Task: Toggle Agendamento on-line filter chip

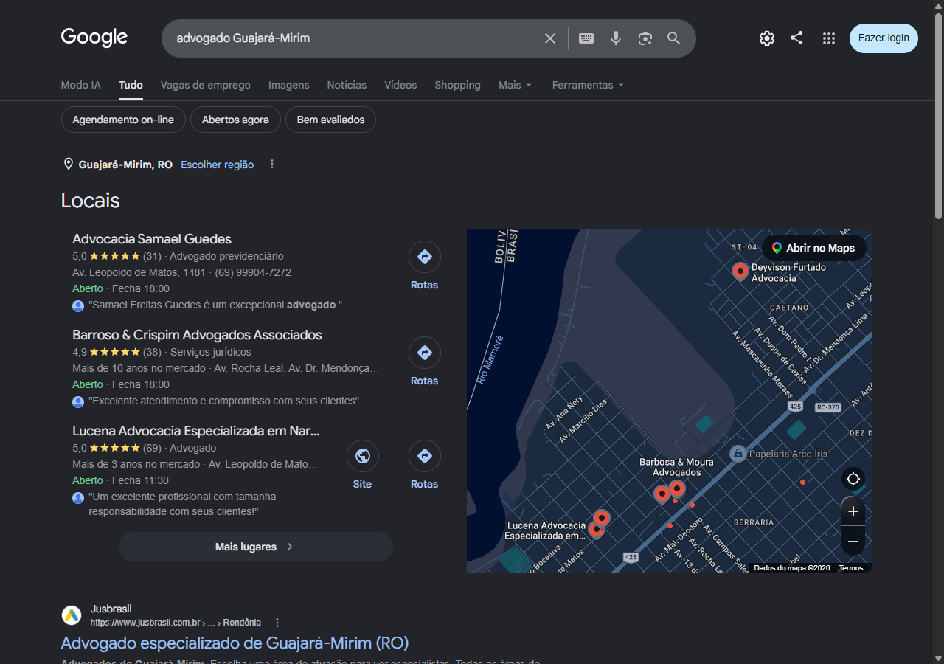Action: [x=123, y=120]
